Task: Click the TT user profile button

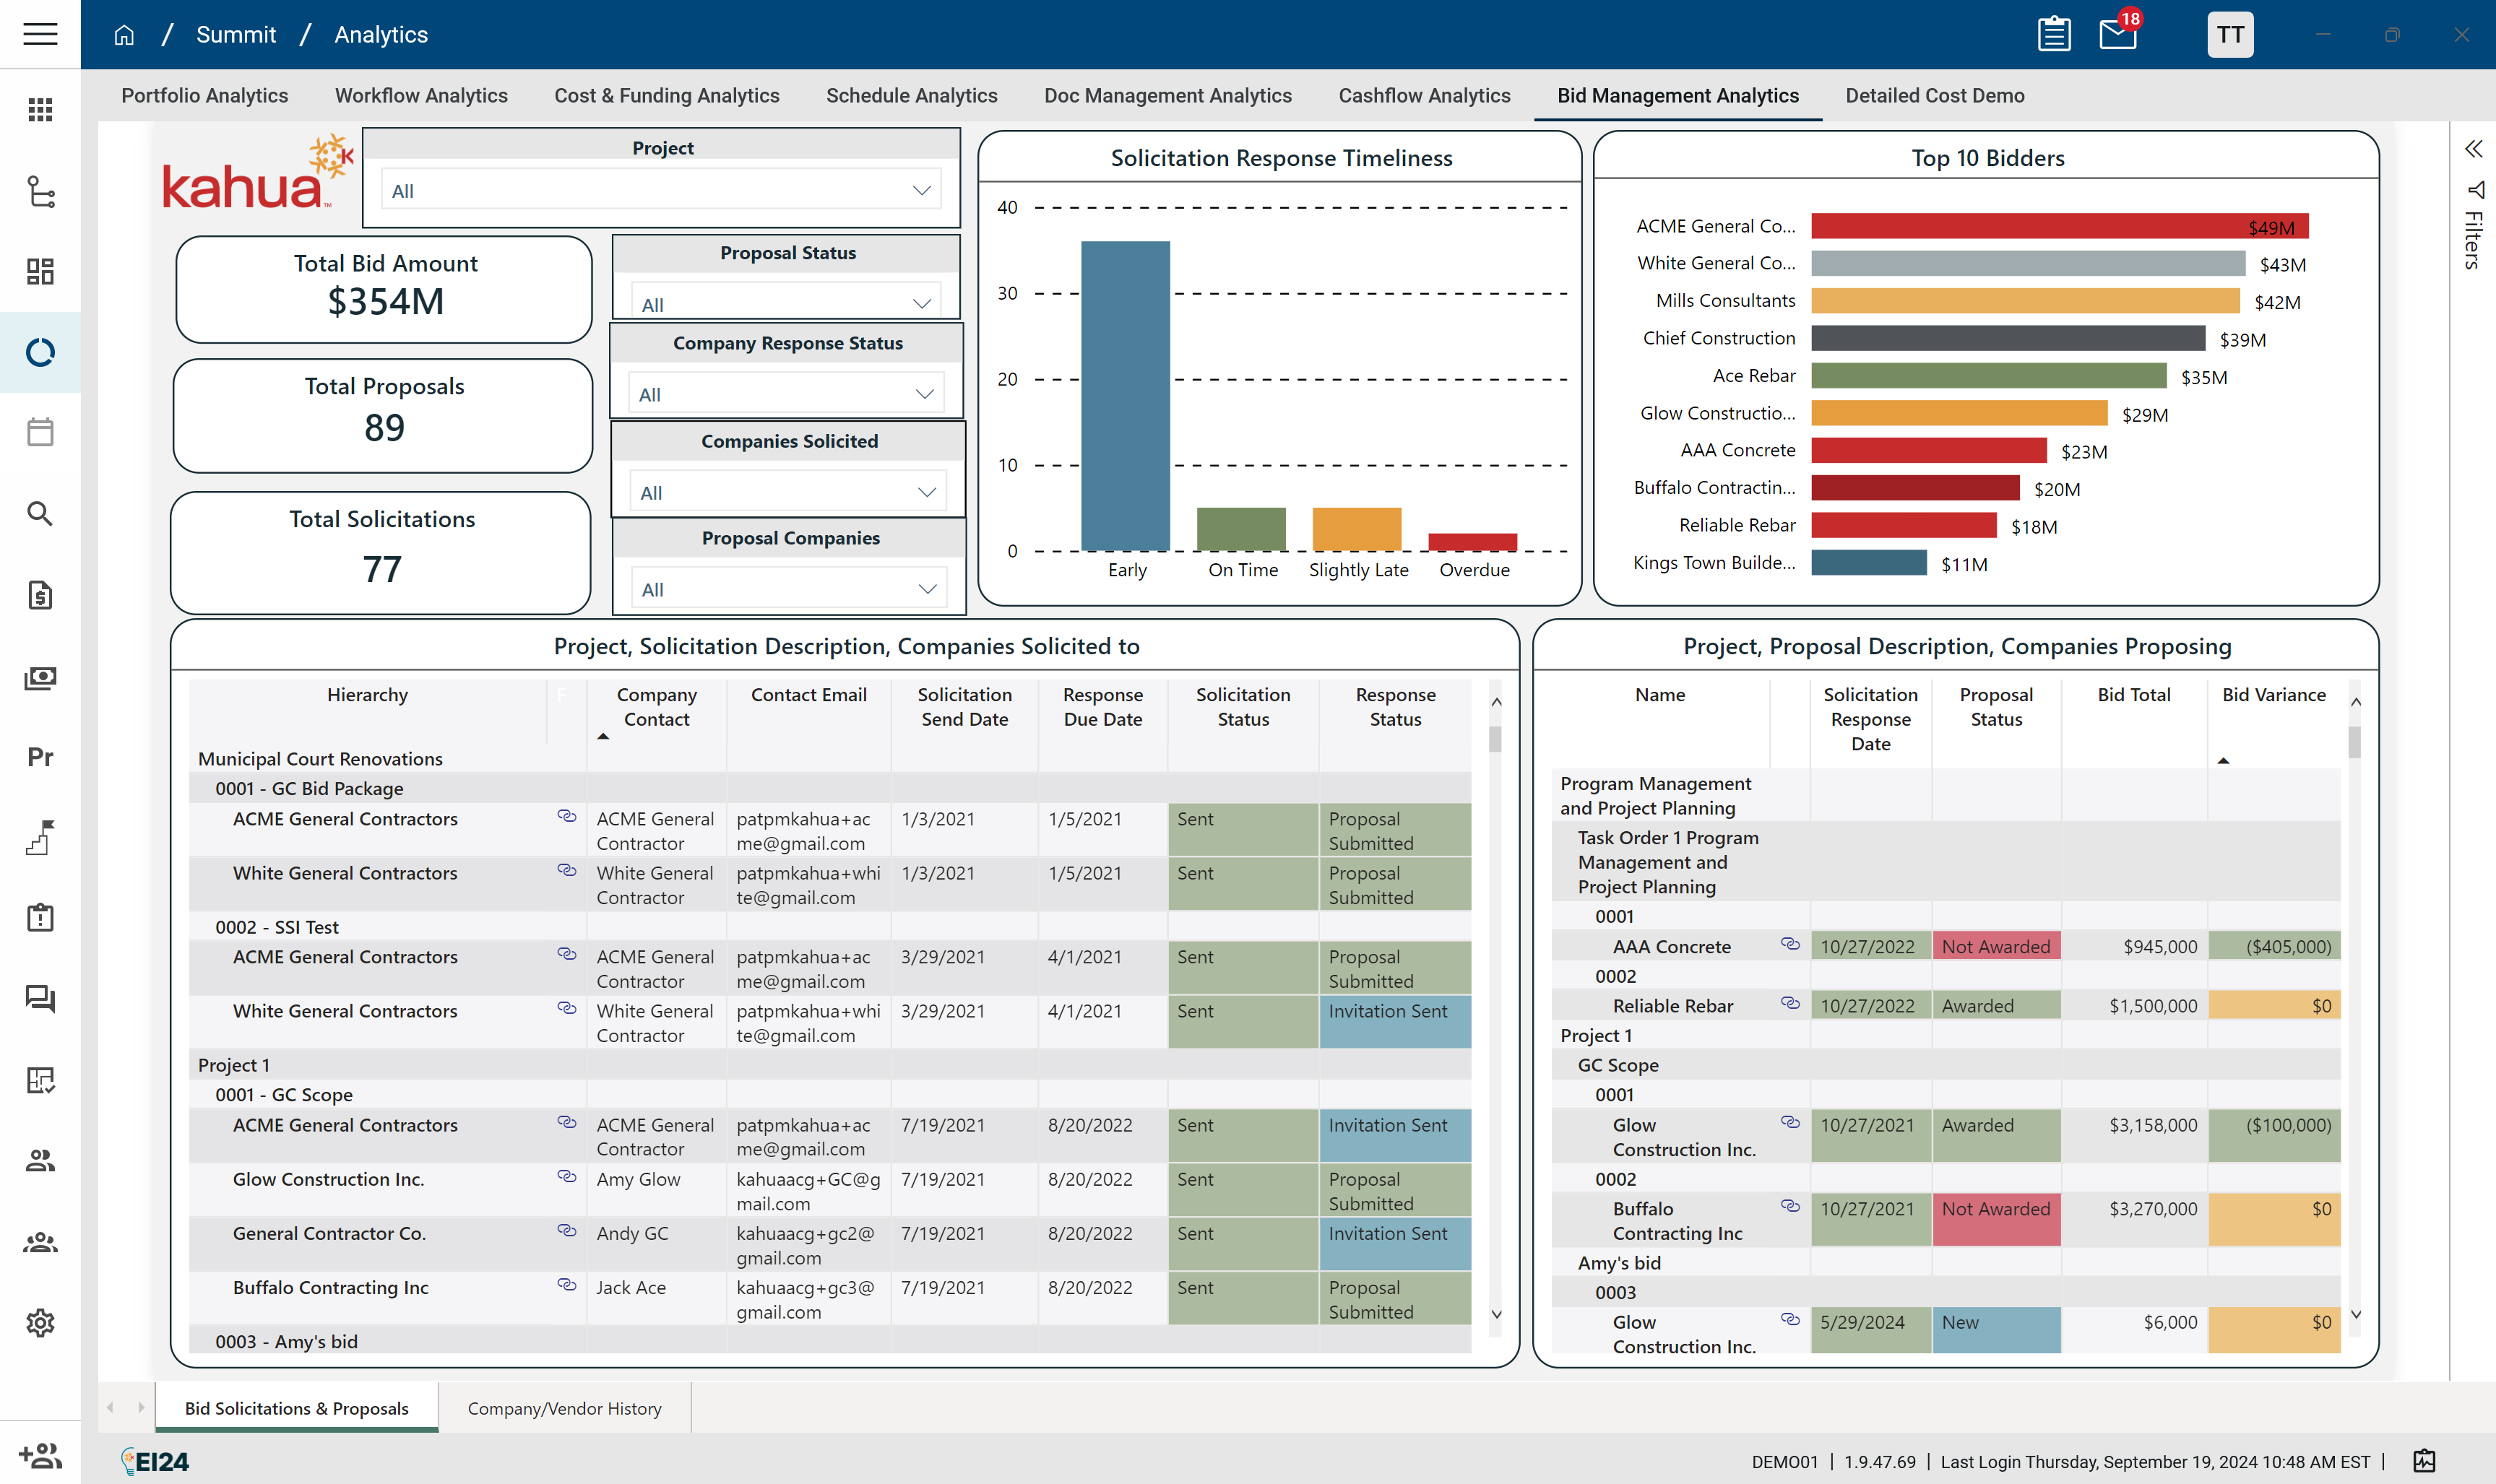Action: [x=2229, y=35]
